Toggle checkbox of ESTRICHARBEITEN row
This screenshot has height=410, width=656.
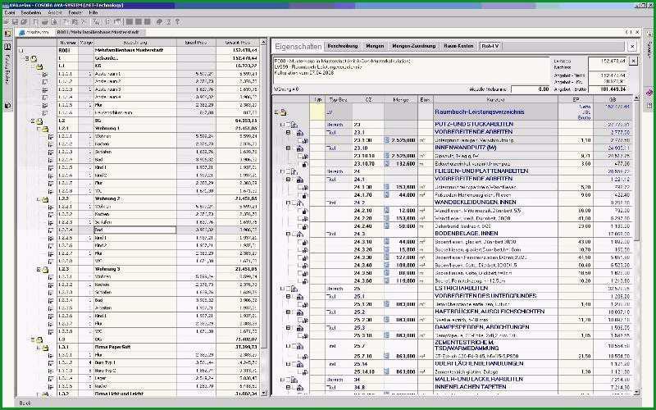tap(289, 289)
